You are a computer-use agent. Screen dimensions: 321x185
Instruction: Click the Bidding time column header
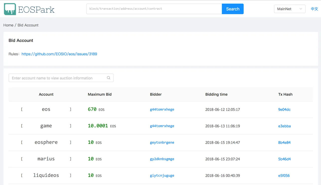216,95
